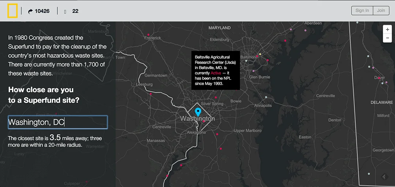Click the Eldersburg map label
This screenshot has width=395, height=187.
coord(220,39)
